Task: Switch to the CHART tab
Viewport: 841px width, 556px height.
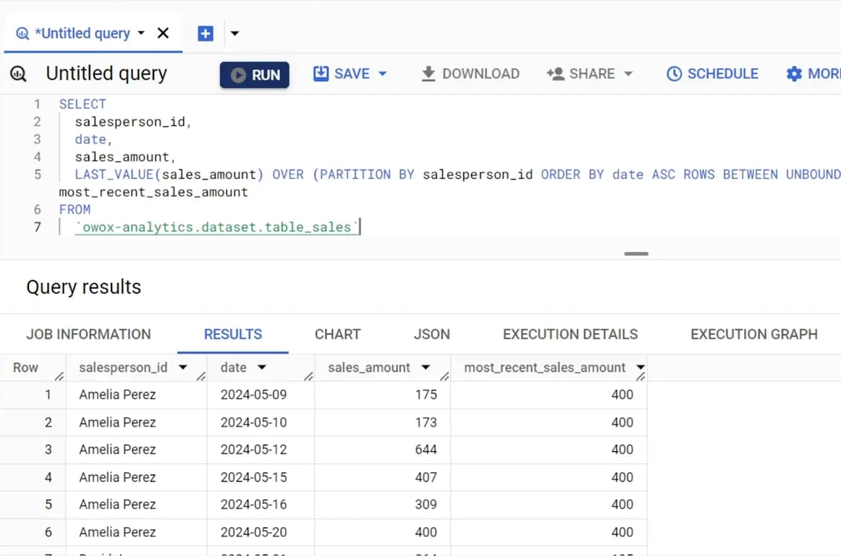Action: point(337,334)
